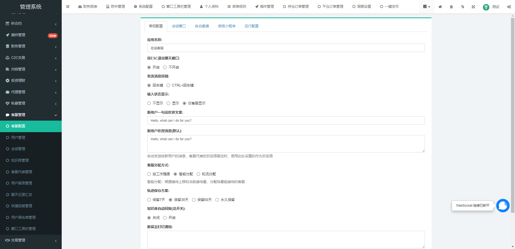Image resolution: width=515 pixels, height=249 pixels.
Task: Click the 插件管理 rocket icon in sidebar
Action: (x=8, y=35)
